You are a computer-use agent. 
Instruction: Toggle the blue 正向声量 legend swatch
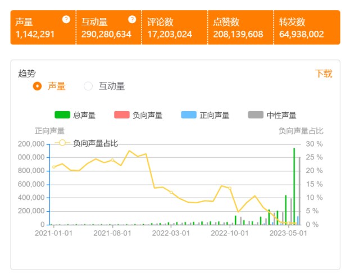tap(189, 115)
